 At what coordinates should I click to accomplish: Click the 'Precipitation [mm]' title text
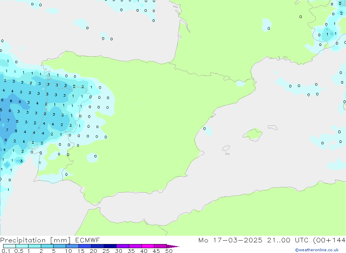35,240
